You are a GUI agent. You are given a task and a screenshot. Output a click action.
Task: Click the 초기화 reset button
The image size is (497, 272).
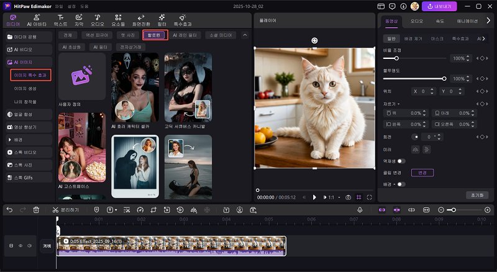click(477, 195)
